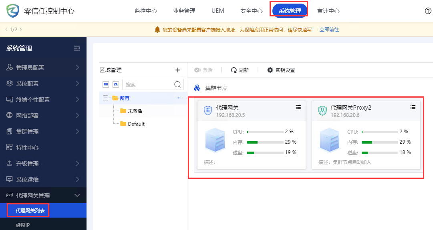Click the 集群节点自动加入 description text
Viewport: 433px width, 230px height.
tap(352, 162)
